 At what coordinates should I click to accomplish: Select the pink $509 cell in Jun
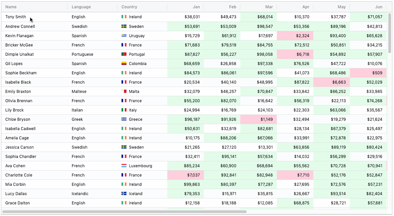coord(368,73)
